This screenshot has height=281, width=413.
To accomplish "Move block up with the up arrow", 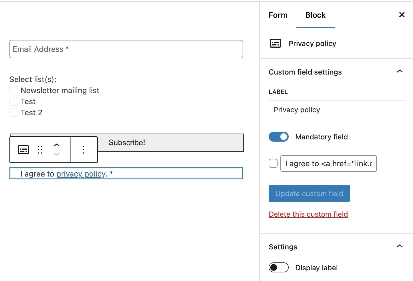I will pos(57,145).
